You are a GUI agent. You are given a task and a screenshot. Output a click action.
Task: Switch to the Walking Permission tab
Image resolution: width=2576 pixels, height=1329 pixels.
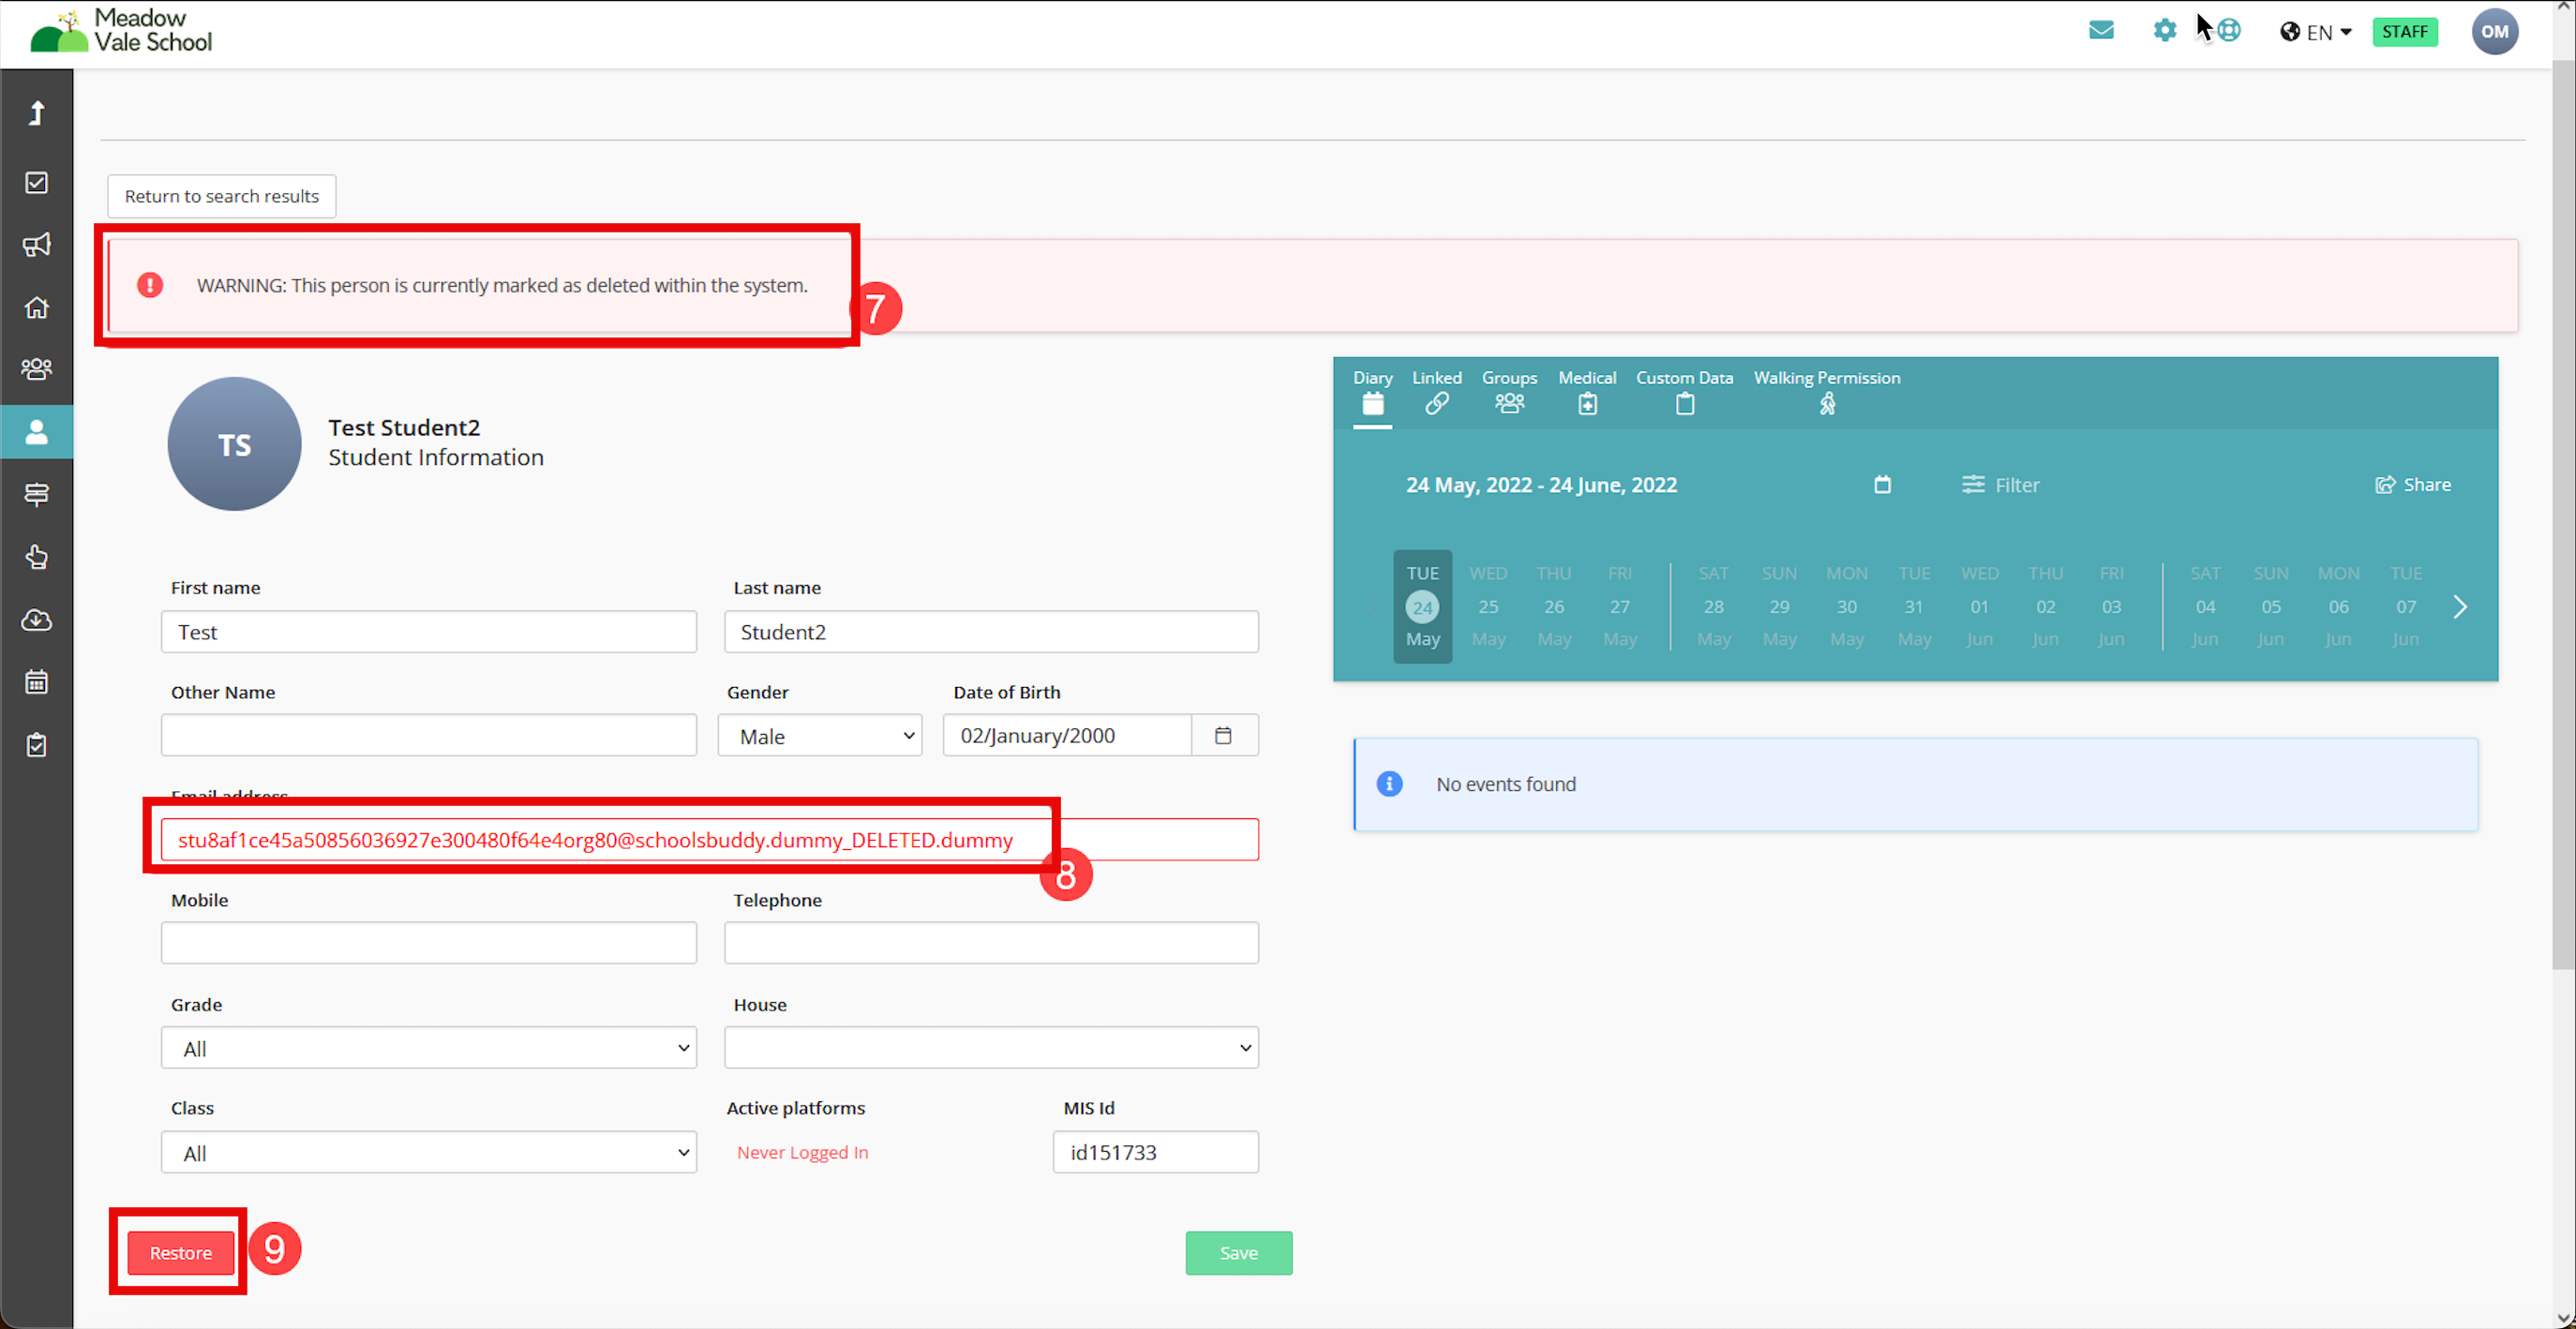tap(1826, 391)
